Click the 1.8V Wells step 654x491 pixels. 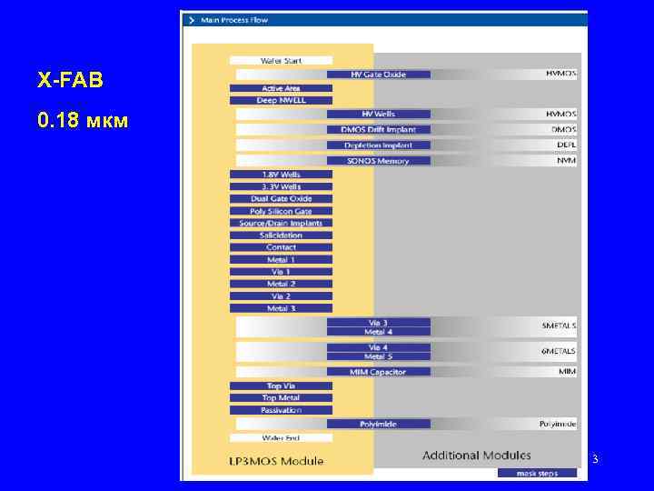pos(281,174)
